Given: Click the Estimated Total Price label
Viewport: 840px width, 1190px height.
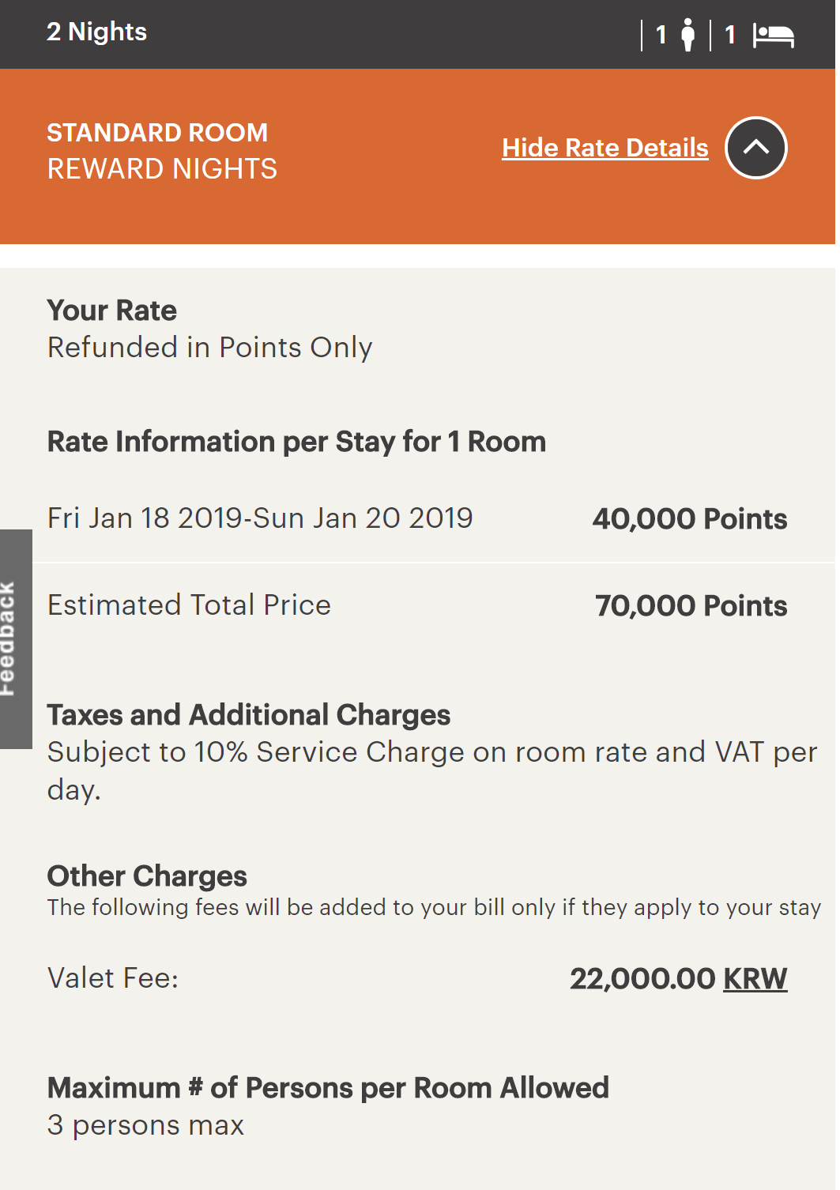Looking at the screenshot, I should pos(189,605).
